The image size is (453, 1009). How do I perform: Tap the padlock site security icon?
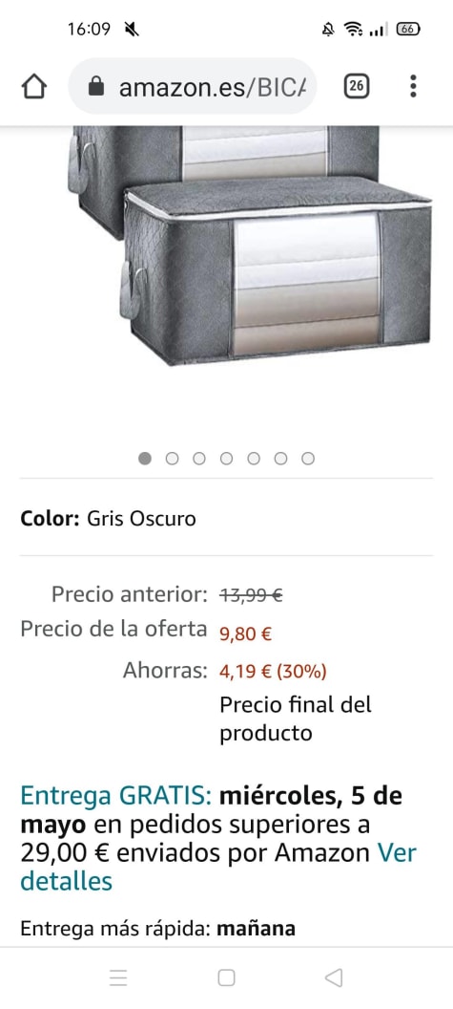tap(95, 86)
